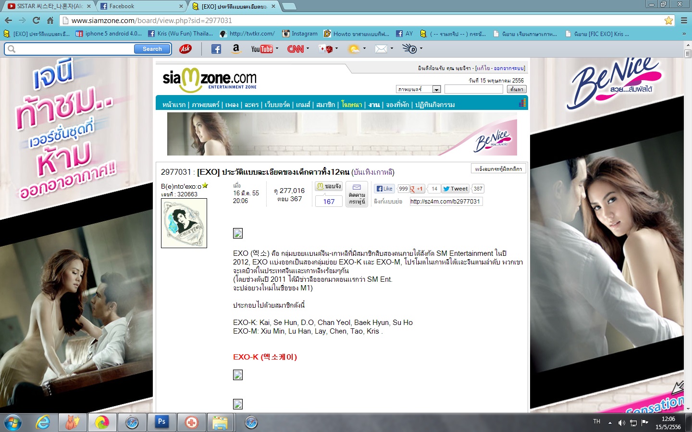Click the ออกจากระบบ logout link
The width and height of the screenshot is (692, 432).
click(x=509, y=68)
